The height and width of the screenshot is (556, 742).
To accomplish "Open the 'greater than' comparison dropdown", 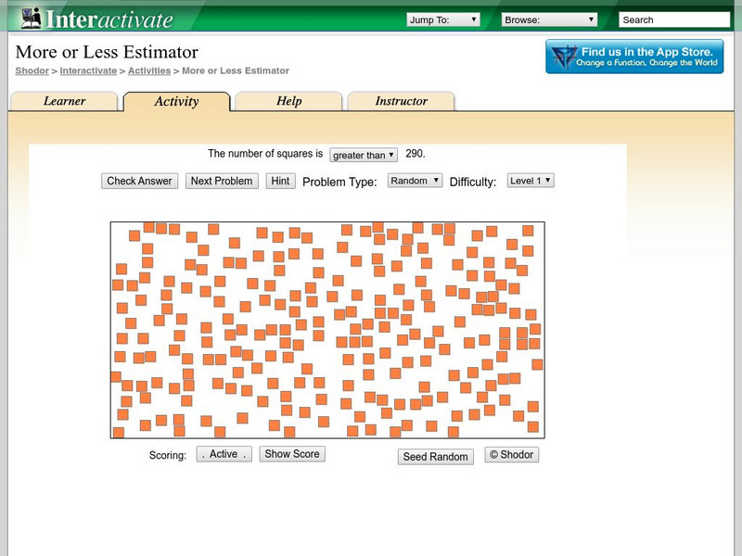I will [x=364, y=155].
